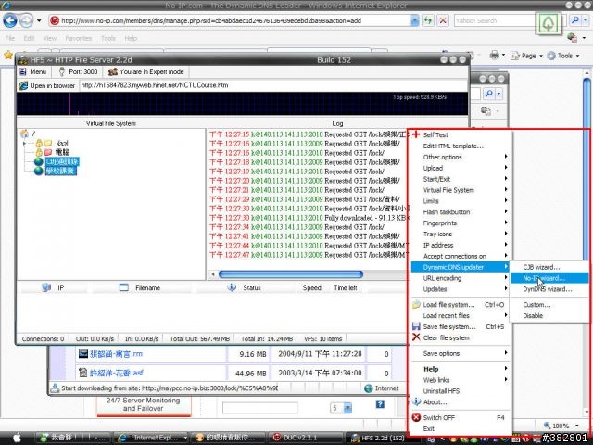Run Self Test from the menu

[461, 134]
